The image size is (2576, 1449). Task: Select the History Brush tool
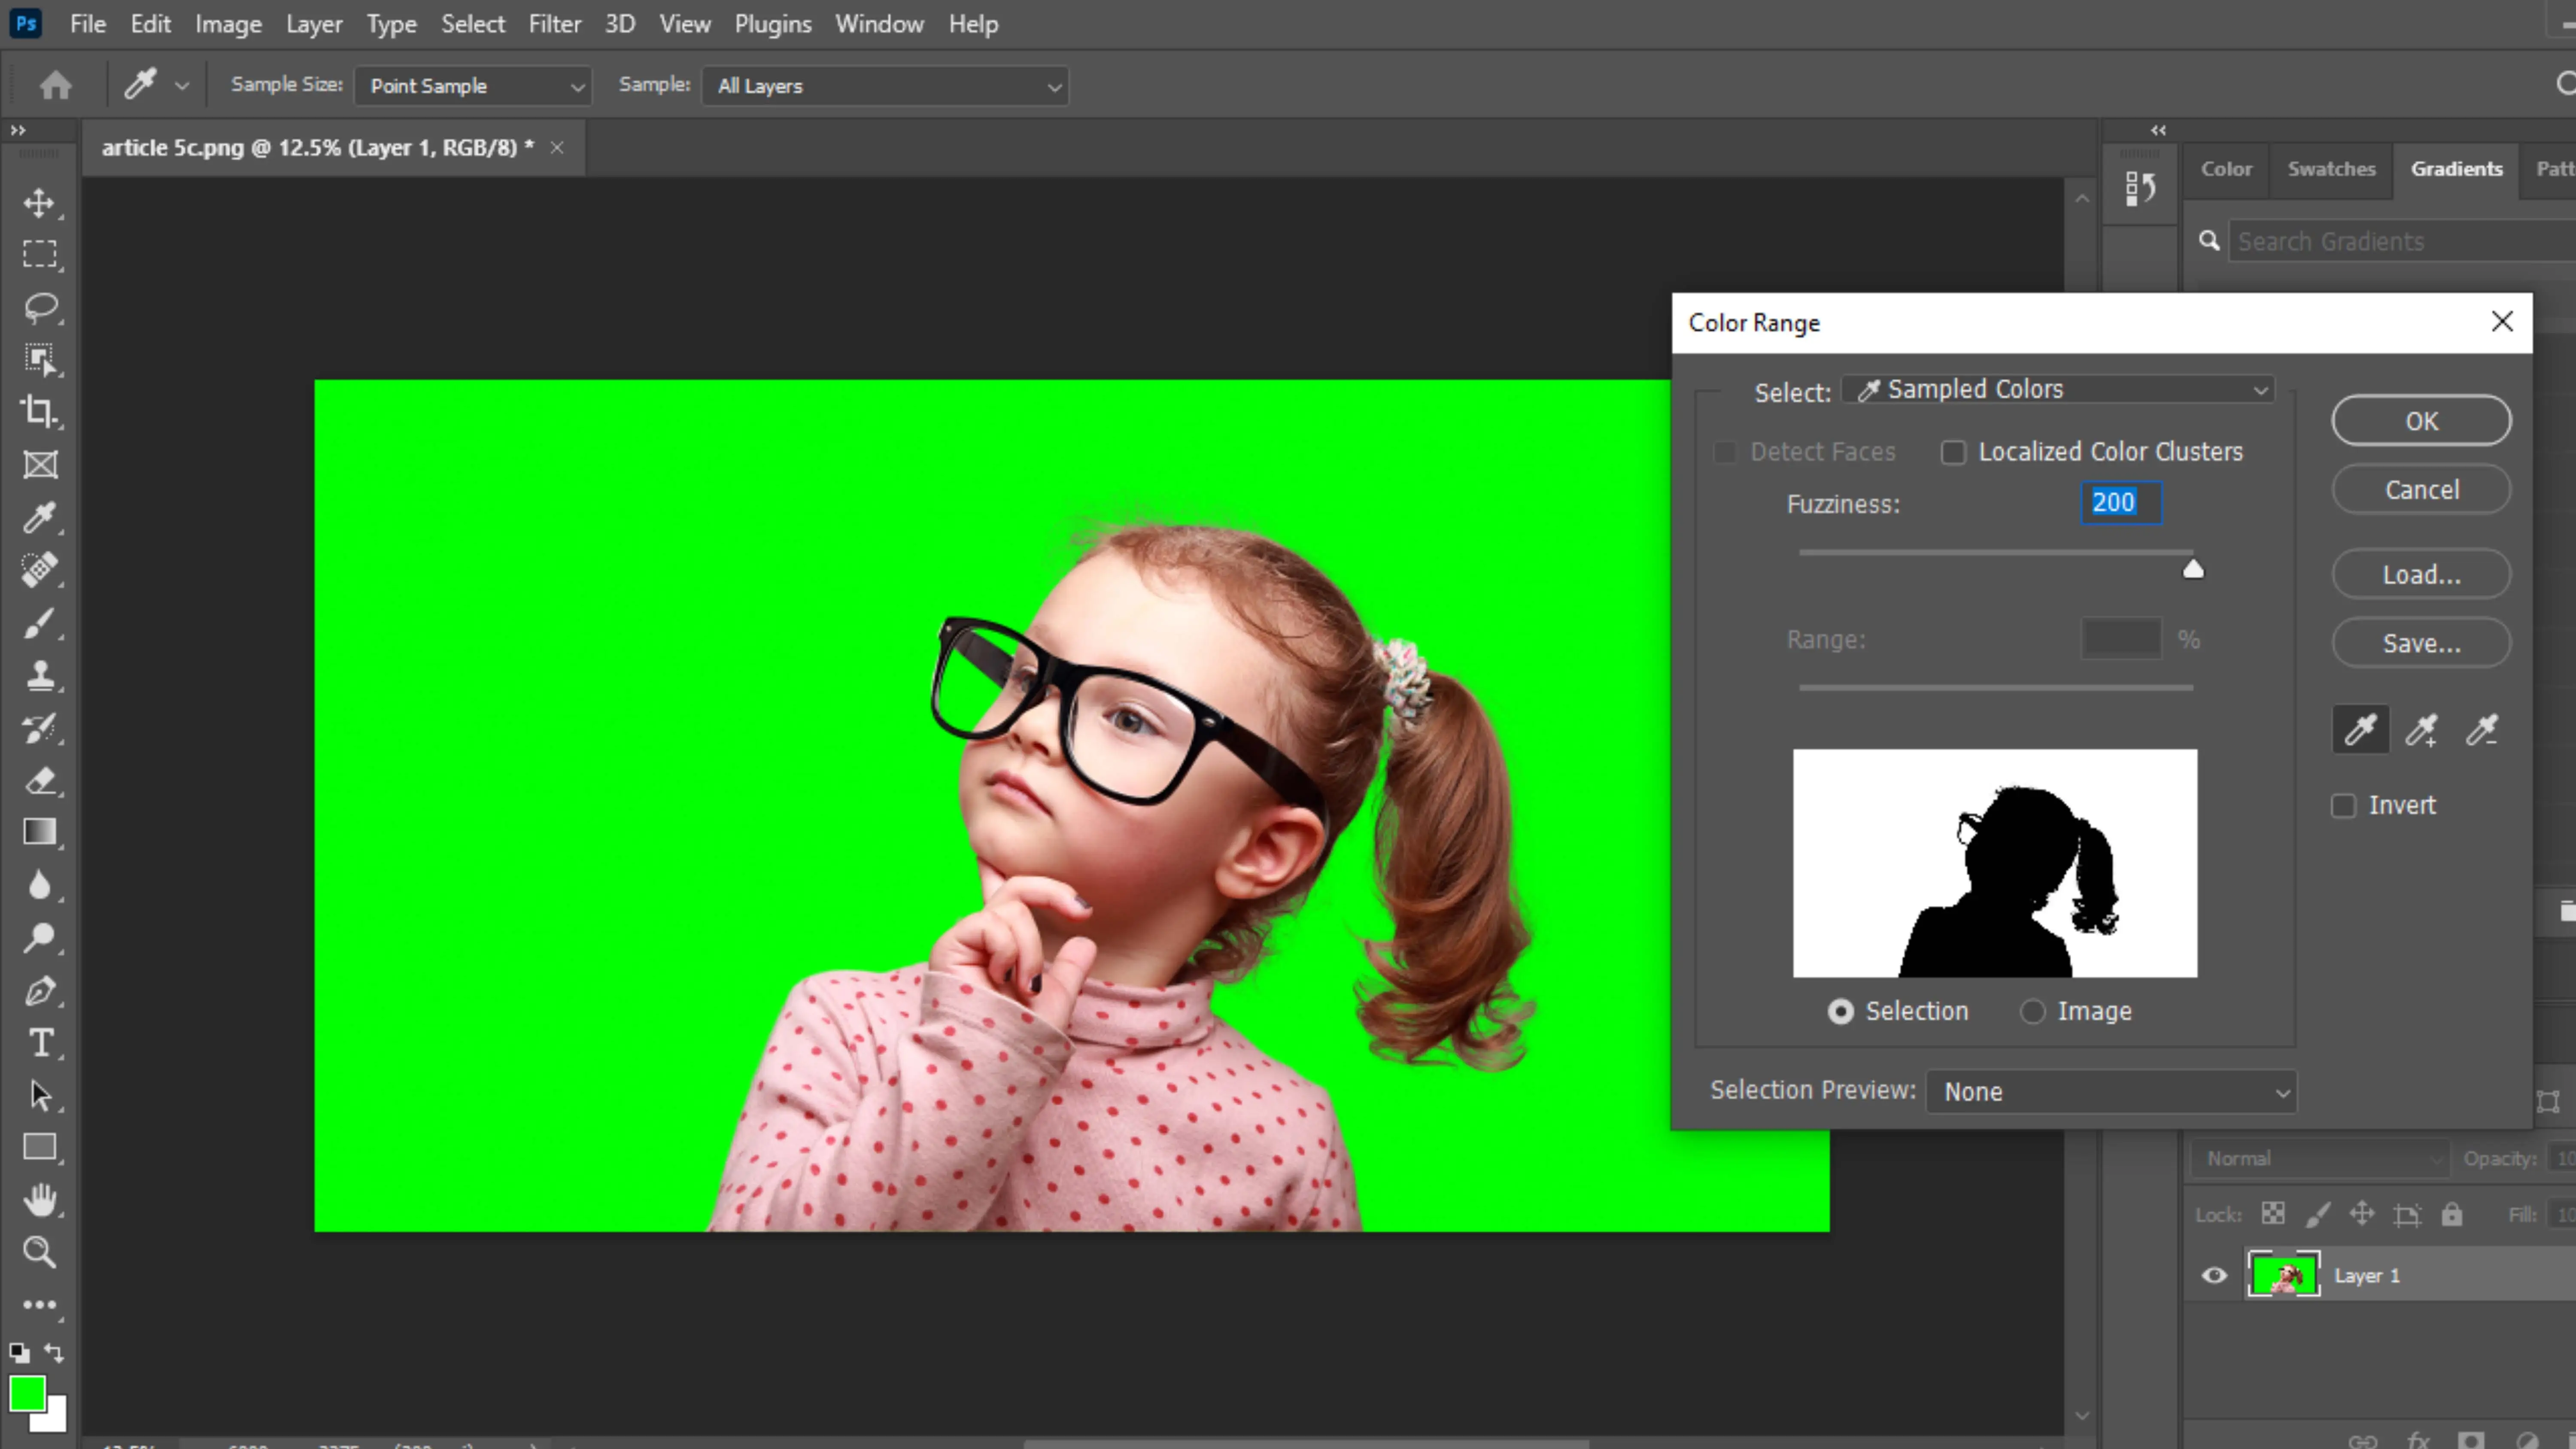[40, 728]
